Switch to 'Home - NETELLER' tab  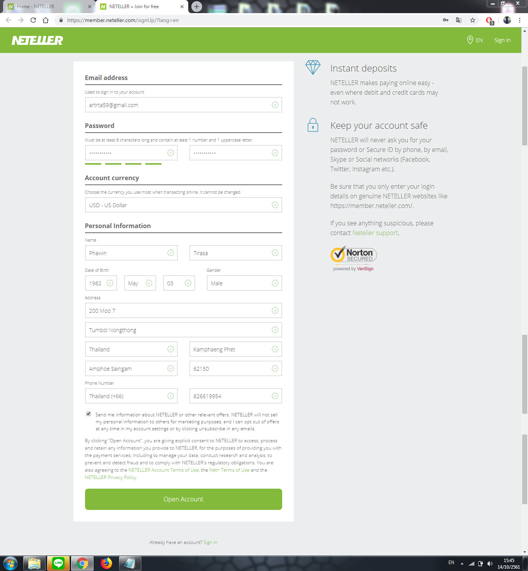(x=48, y=7)
